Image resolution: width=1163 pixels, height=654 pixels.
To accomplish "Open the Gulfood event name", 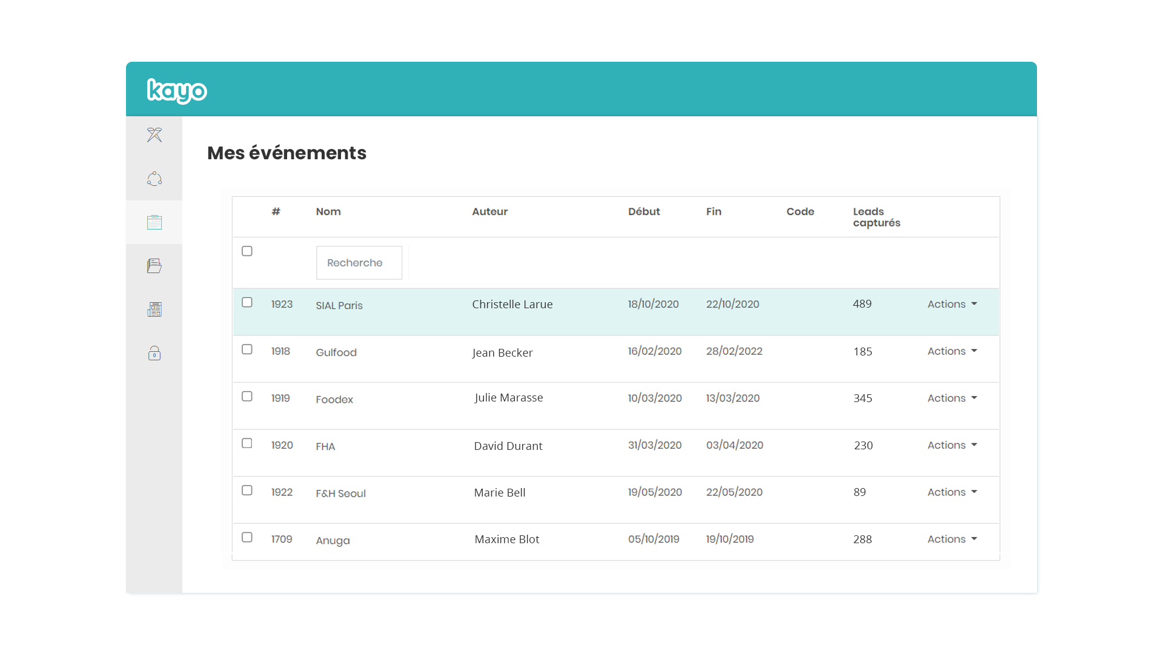I will 336,352.
